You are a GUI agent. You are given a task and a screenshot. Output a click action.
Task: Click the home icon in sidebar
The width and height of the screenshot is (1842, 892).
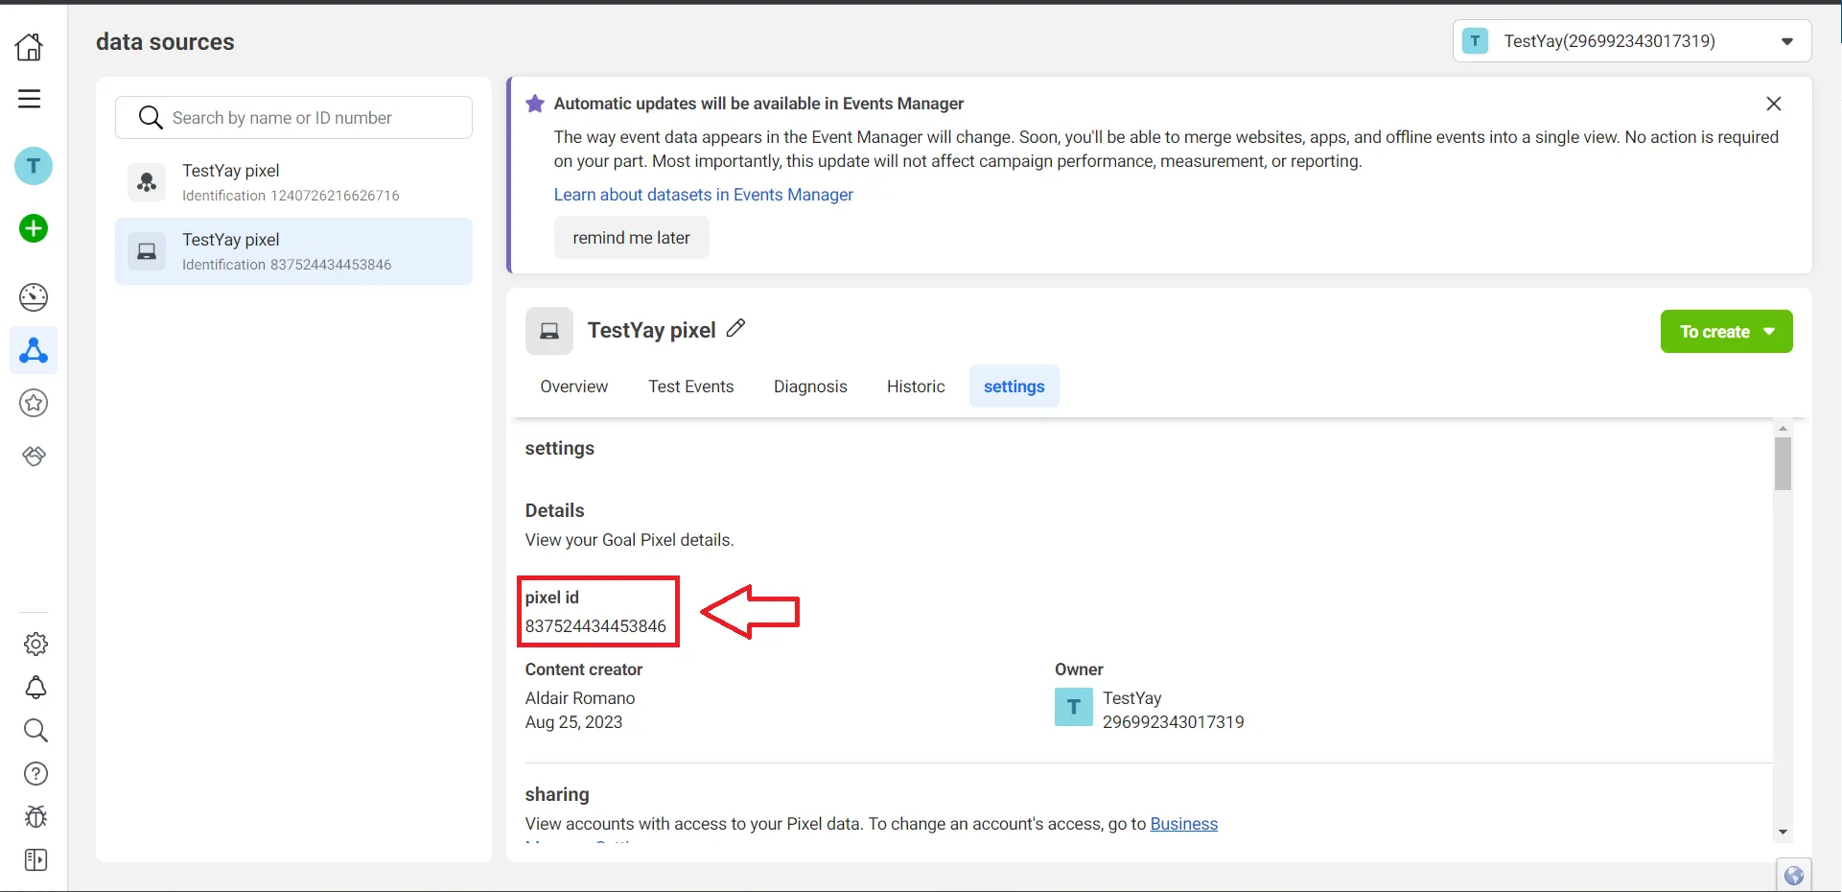coord(30,46)
